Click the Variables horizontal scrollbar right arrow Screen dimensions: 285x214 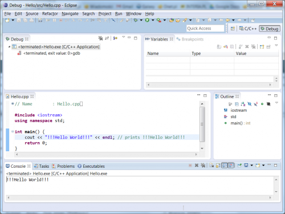[x=270, y=85]
